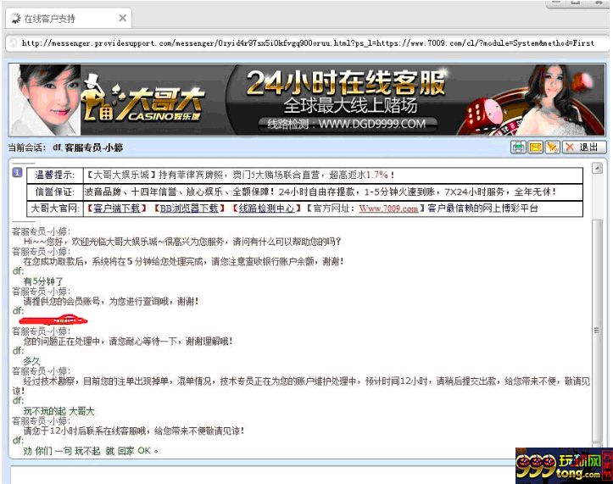613x484 pixels.
Task: Visit the Www.7009.com official link
Action: point(388,209)
